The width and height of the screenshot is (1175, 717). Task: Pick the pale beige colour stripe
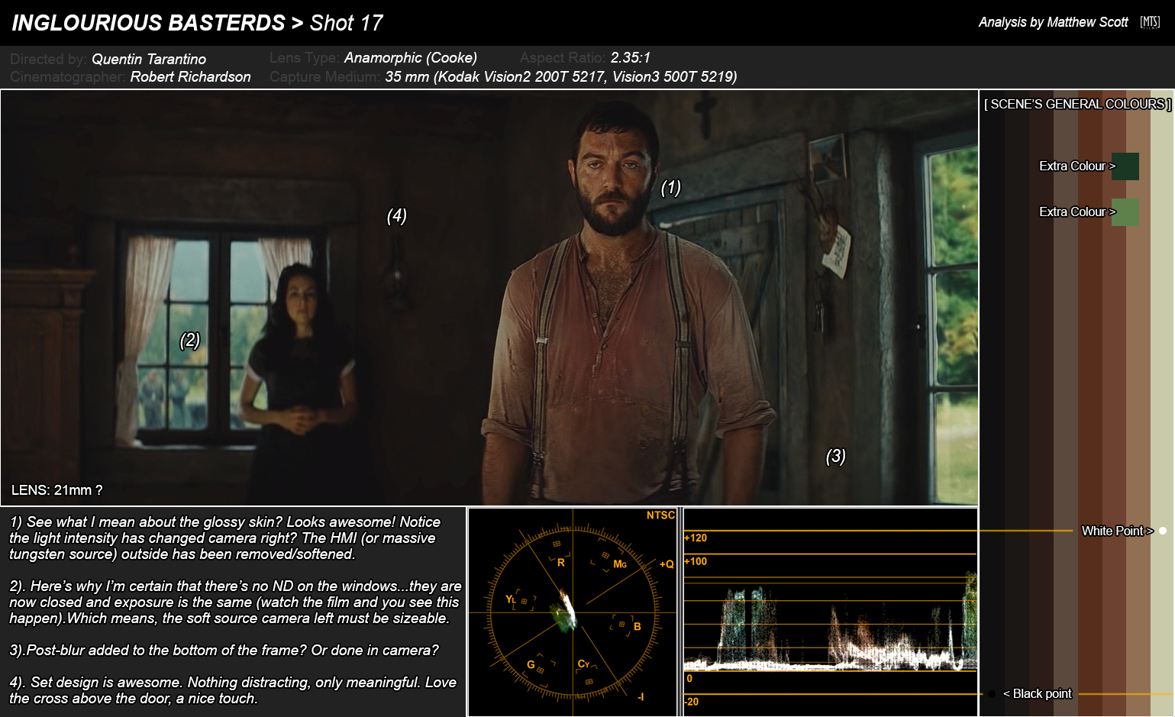[x=1162, y=403]
